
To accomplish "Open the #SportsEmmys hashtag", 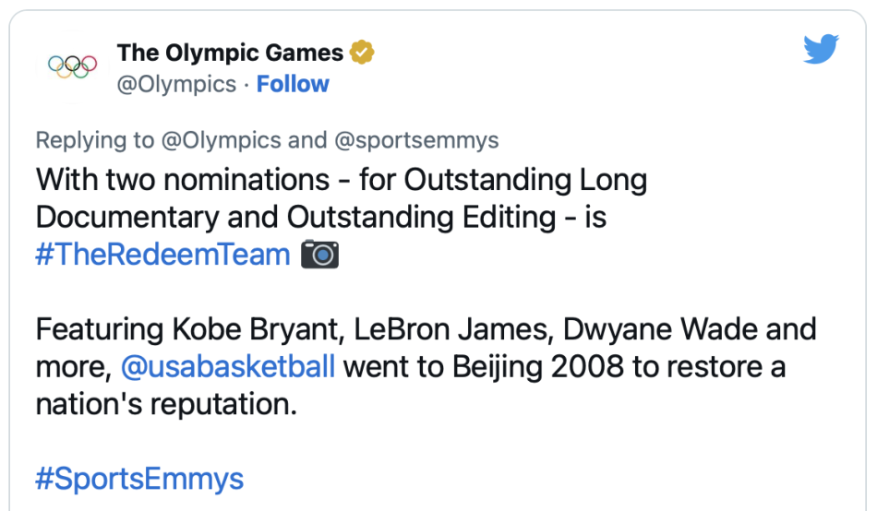I will 139,480.
